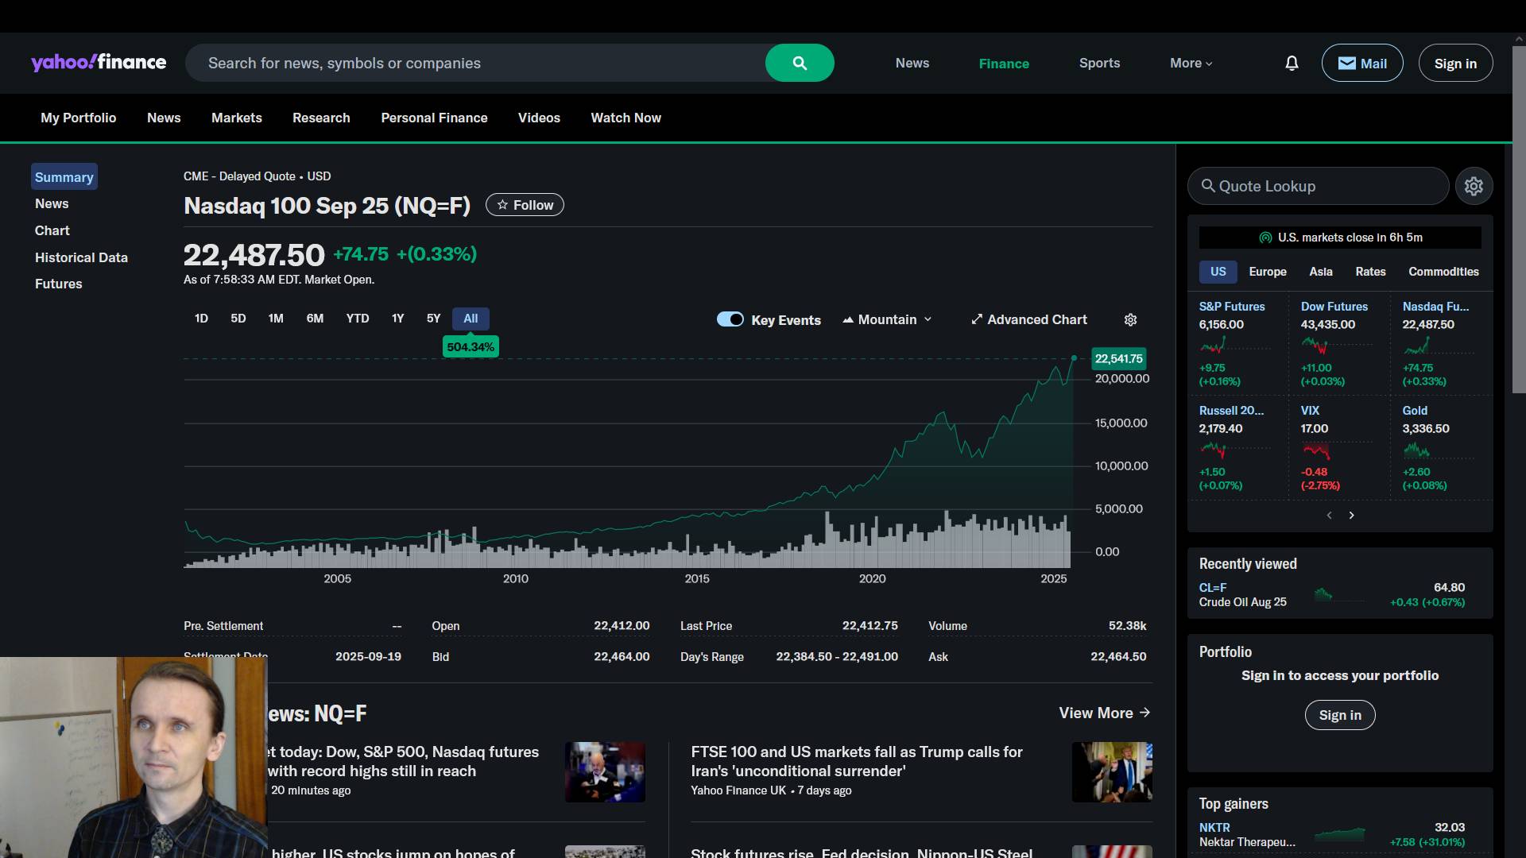This screenshot has width=1526, height=858.
Task: Follow Nasdaq 100 with star button
Action: pyautogui.click(x=525, y=205)
